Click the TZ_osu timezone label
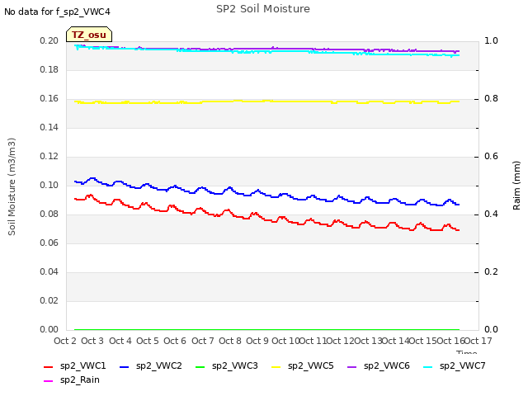Image resolution: width=528 pixels, height=396 pixels. (x=89, y=35)
